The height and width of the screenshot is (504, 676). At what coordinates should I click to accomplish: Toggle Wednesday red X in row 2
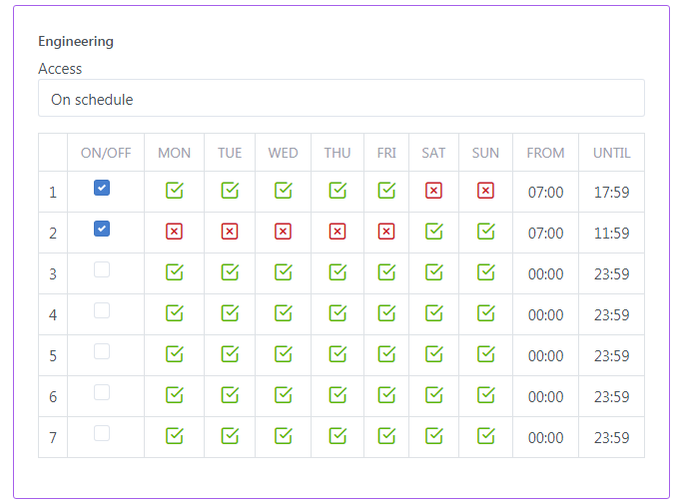283,232
